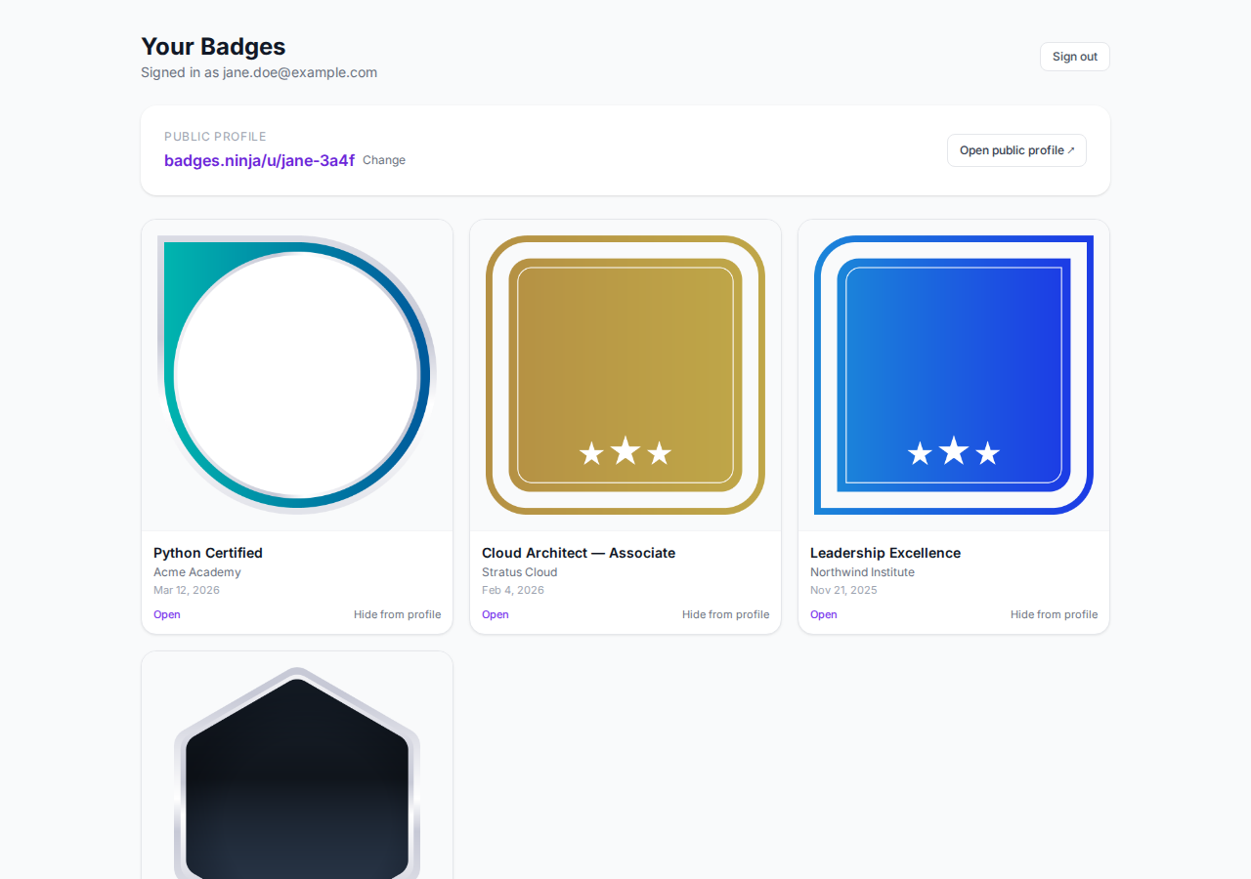Hide Leadership Excellence from profile
The width and height of the screenshot is (1251, 879).
pos(1054,614)
